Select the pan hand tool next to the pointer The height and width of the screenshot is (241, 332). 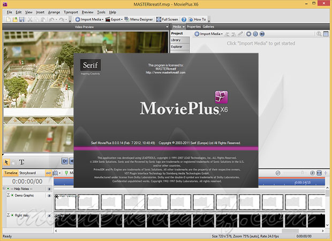pos(13,162)
